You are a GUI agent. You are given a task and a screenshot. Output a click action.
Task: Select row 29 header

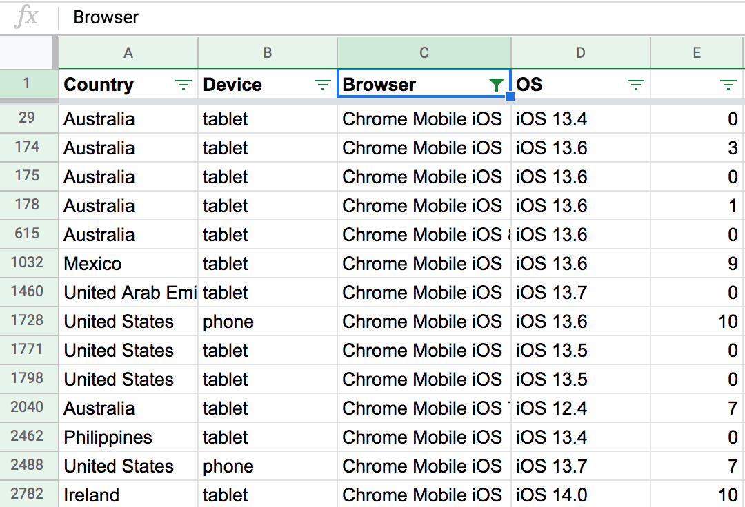click(28, 118)
